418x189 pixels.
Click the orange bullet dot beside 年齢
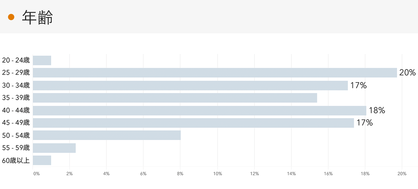(x=11, y=17)
